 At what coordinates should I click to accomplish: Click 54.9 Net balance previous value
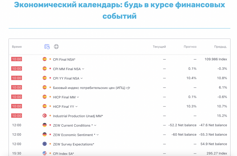[214, 144]
